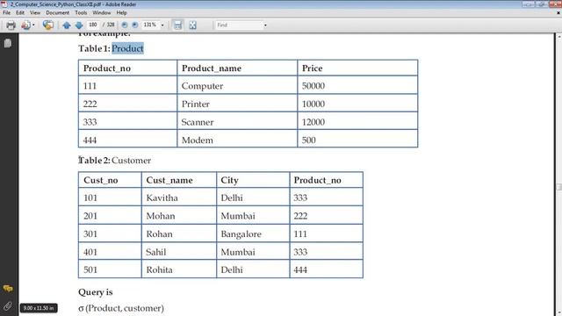Click inside the Find search box
Image resolution: width=562 pixels, height=316 pixels.
239,25
